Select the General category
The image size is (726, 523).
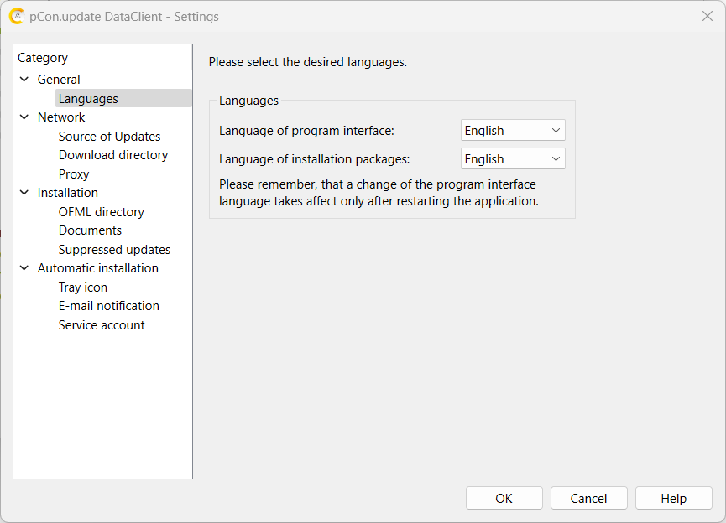click(x=59, y=80)
